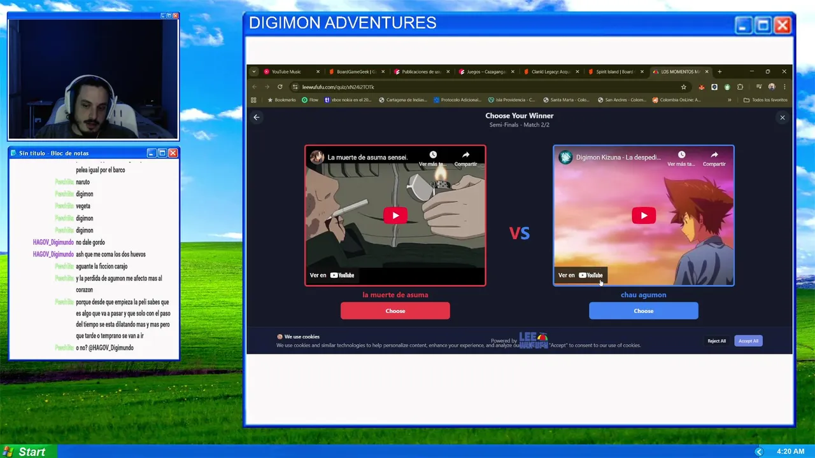Click Compartir on the Asuma video
Viewport: 815px width, 458px height.
(x=465, y=159)
